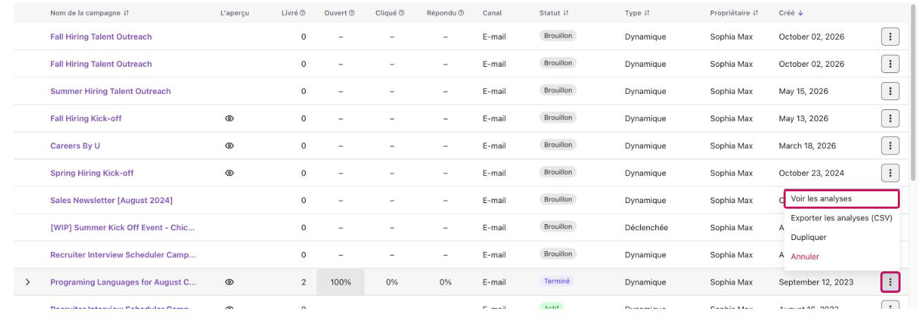Expand the Programing Languages campaign row
The height and width of the screenshot is (320, 918).
pos(28,282)
